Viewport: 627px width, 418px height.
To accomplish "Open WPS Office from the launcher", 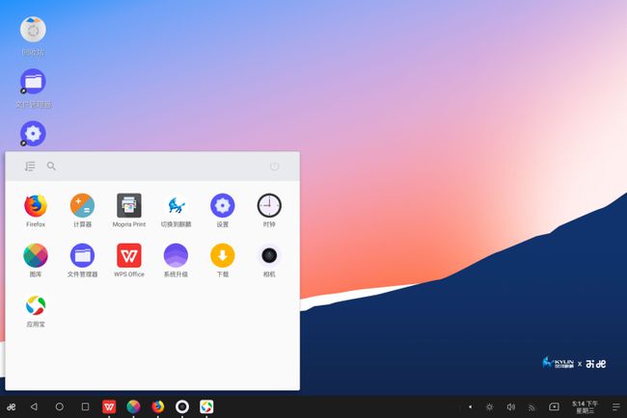I will tap(129, 256).
